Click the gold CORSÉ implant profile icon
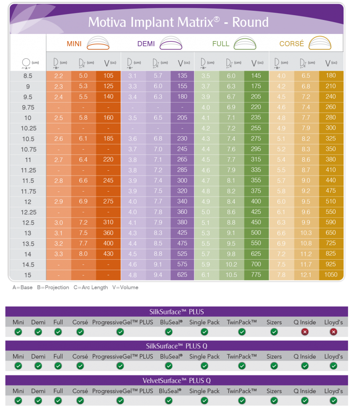354x411 pixels. (x=320, y=43)
